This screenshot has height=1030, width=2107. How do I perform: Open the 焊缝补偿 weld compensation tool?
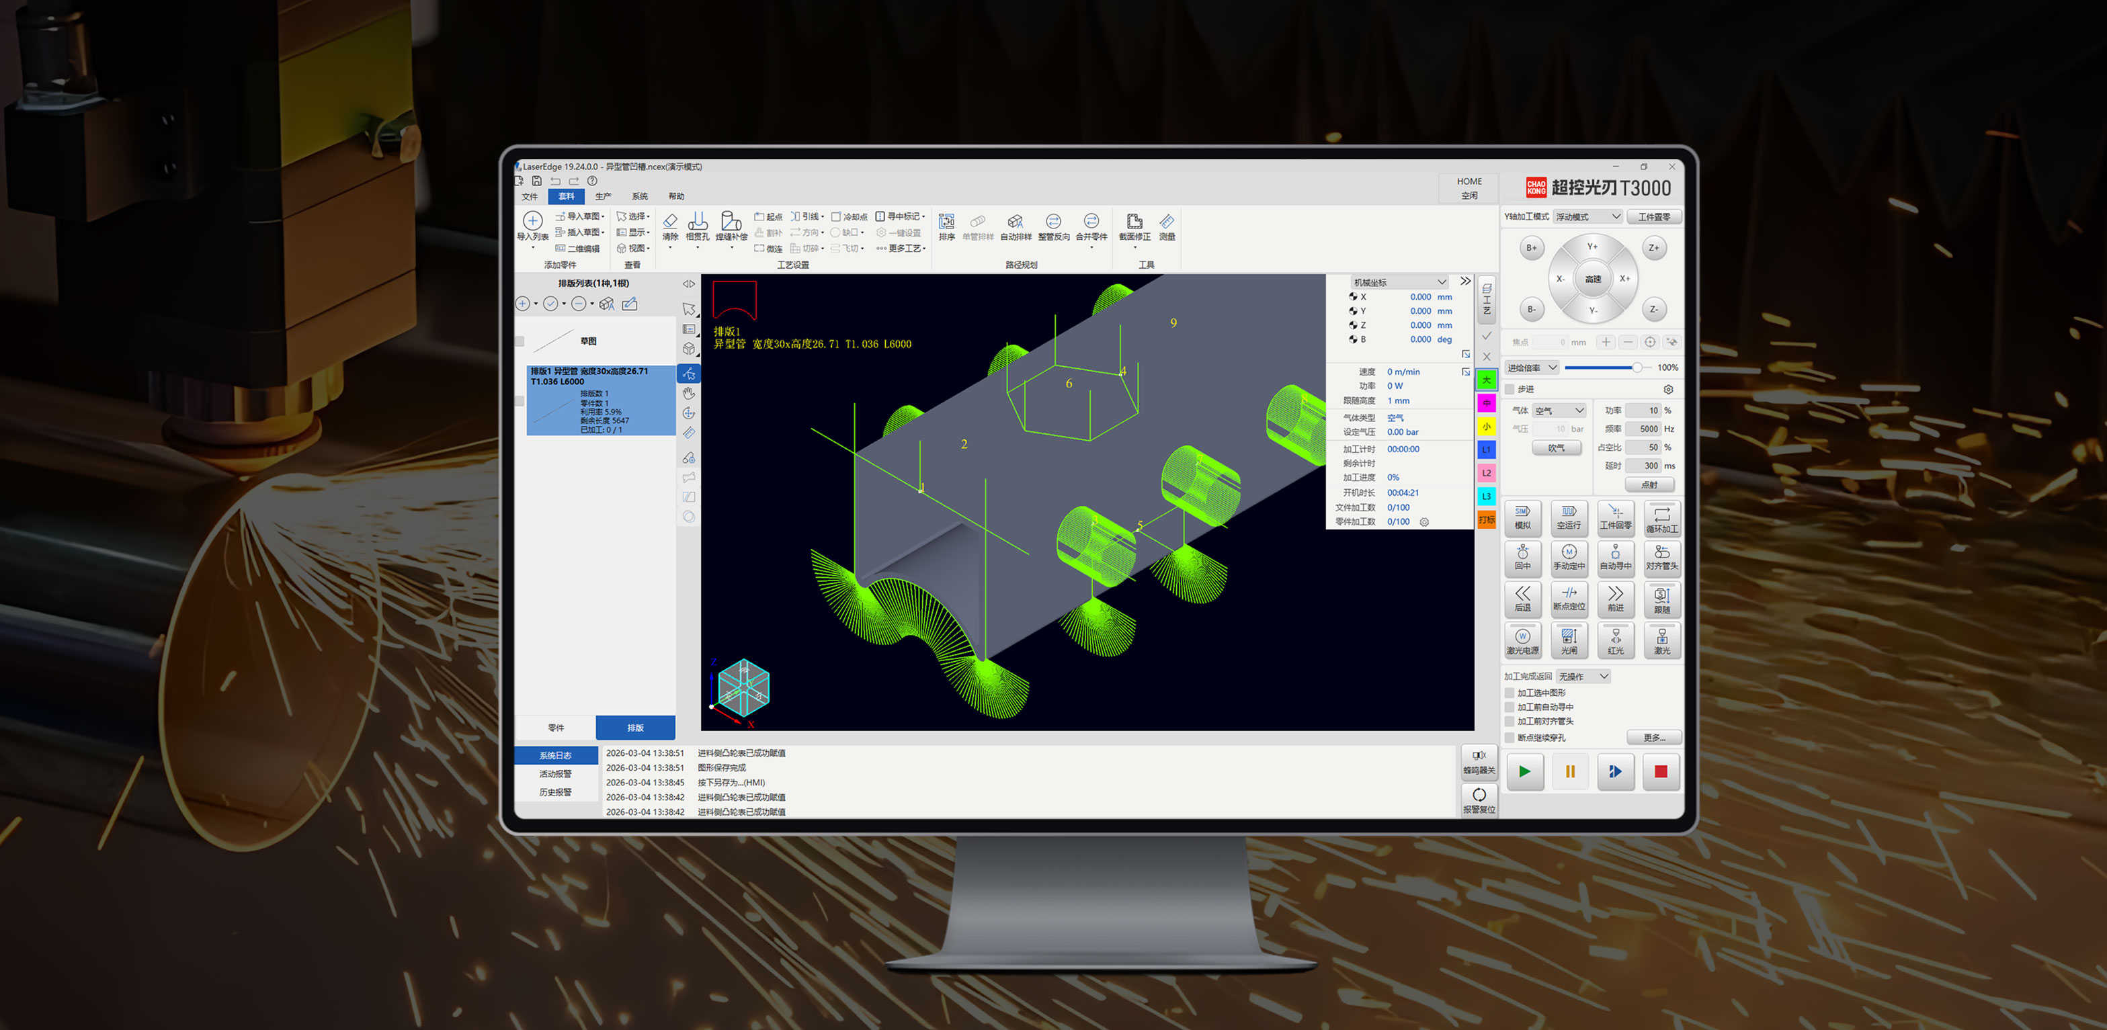(731, 222)
